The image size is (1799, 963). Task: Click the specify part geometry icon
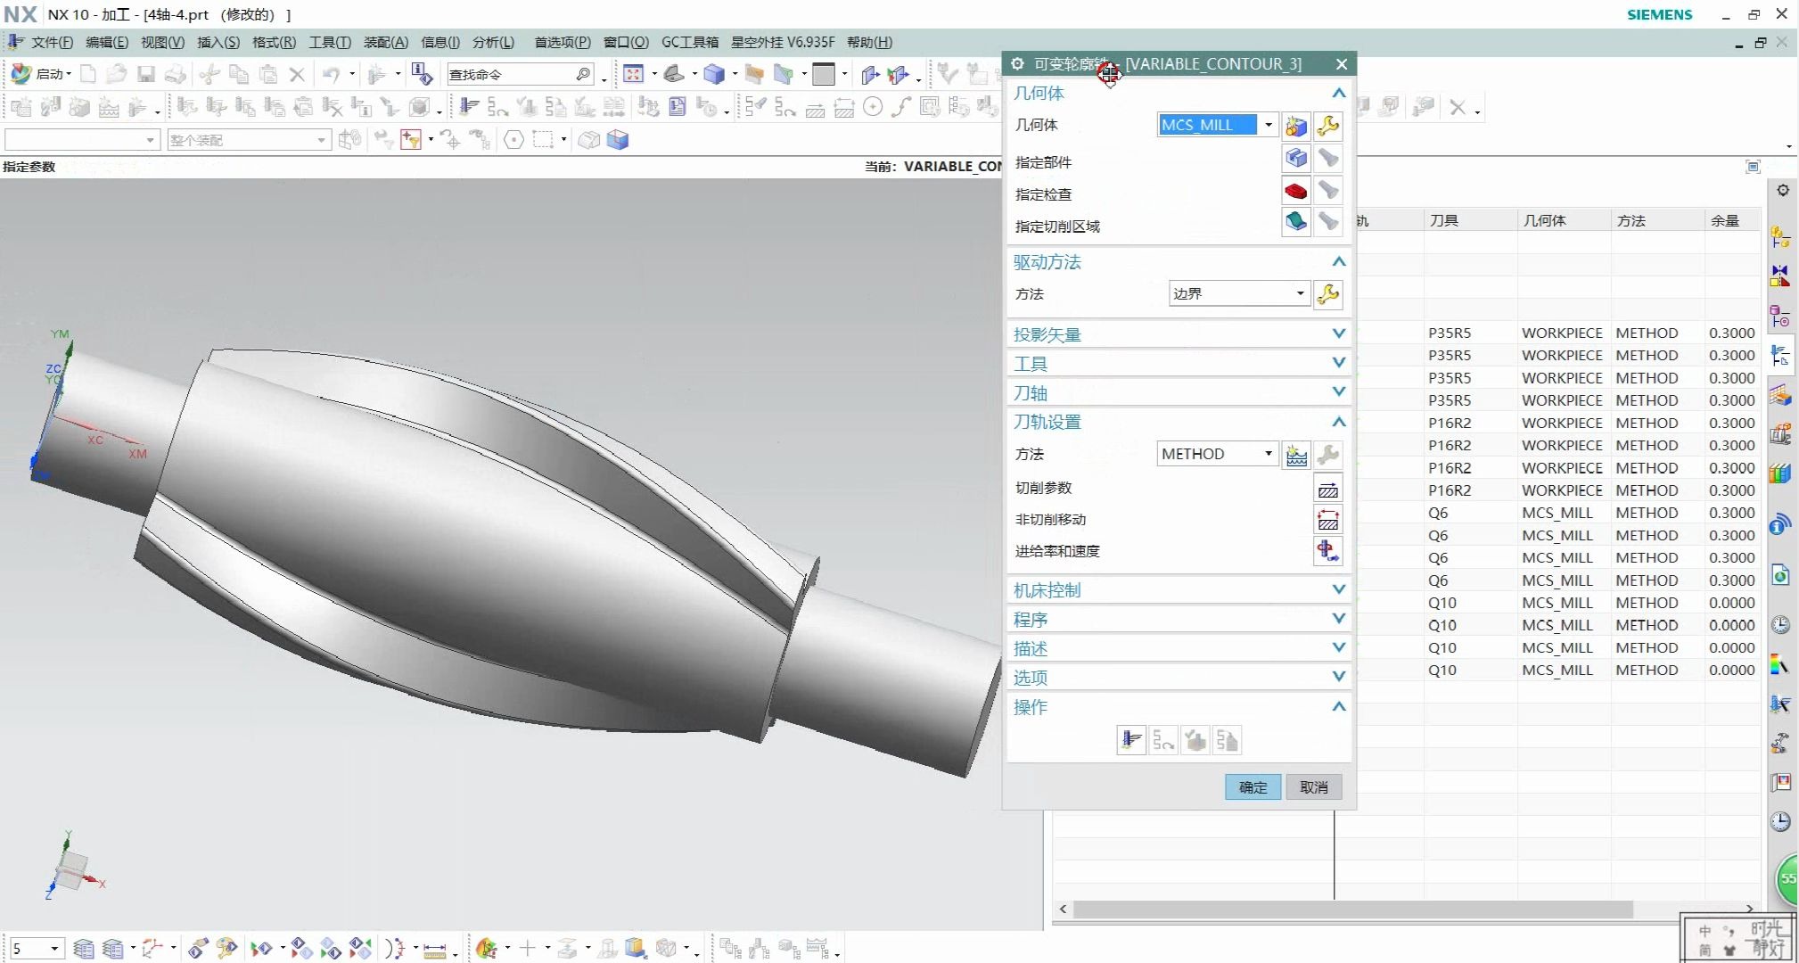1295,159
